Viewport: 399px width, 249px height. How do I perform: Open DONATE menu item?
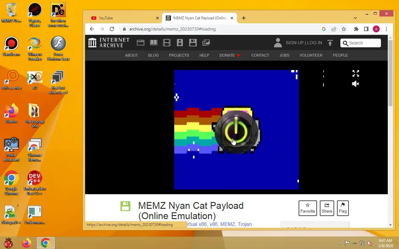230,55
